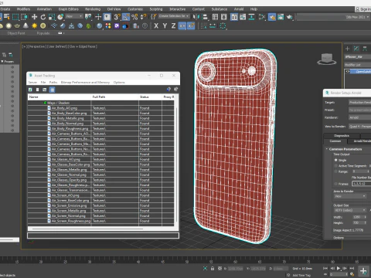Click the Status column header in Asset Tracking

tap(150, 97)
